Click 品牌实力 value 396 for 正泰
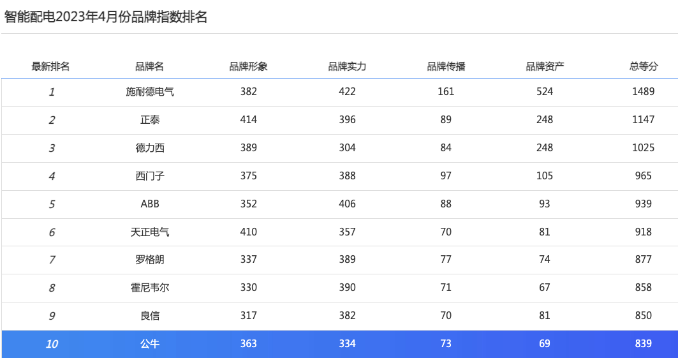678x358 pixels. tap(347, 120)
